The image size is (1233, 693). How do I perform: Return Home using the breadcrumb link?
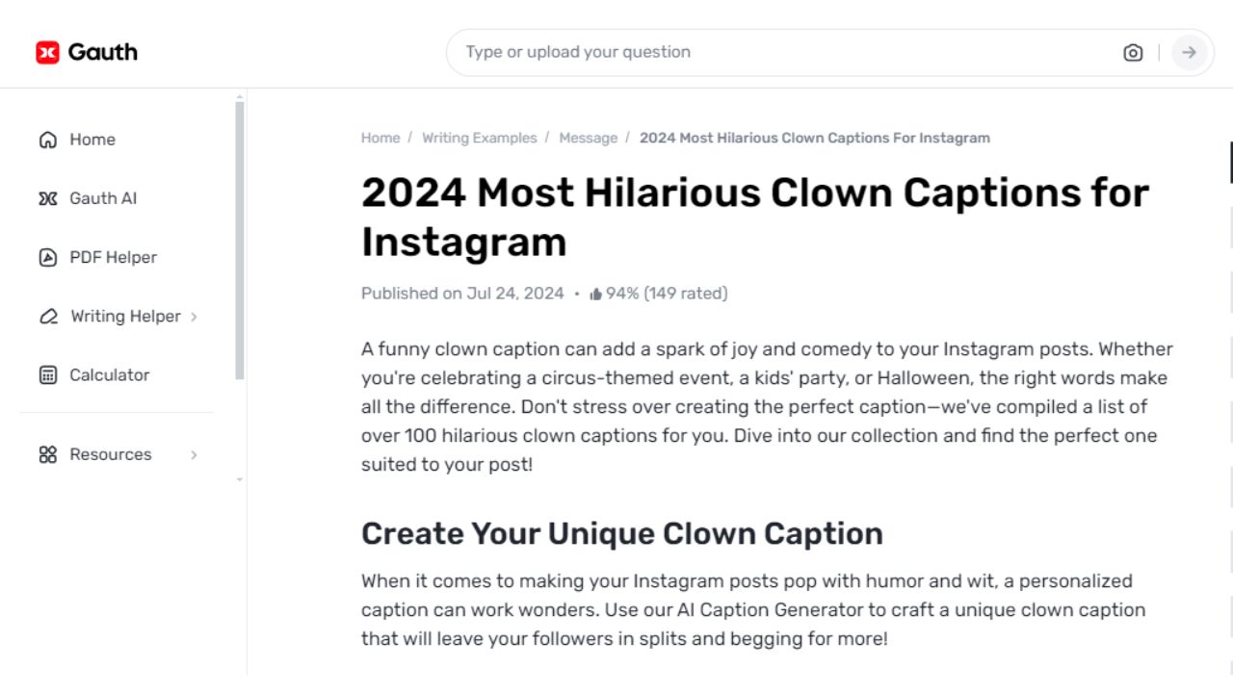point(380,138)
